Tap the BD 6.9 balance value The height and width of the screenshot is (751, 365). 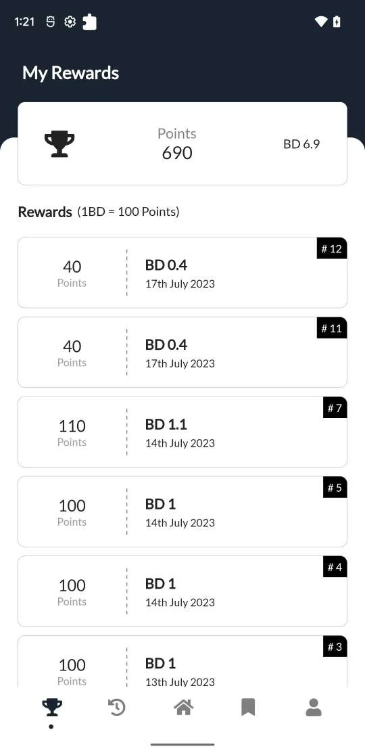coord(301,144)
